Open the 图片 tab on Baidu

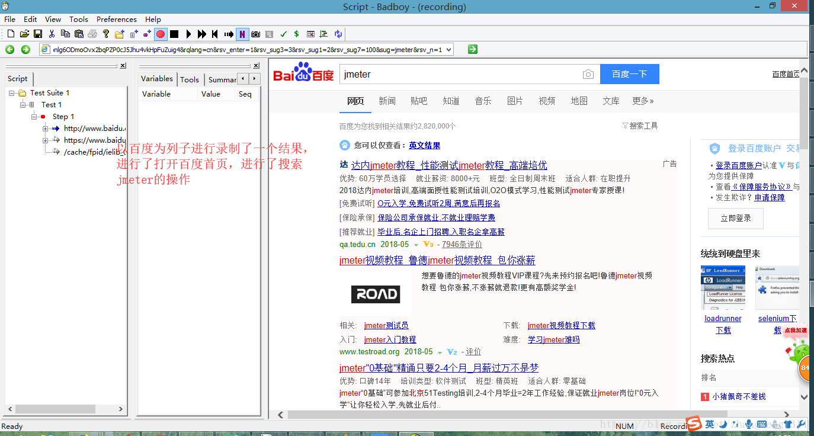[x=515, y=101]
